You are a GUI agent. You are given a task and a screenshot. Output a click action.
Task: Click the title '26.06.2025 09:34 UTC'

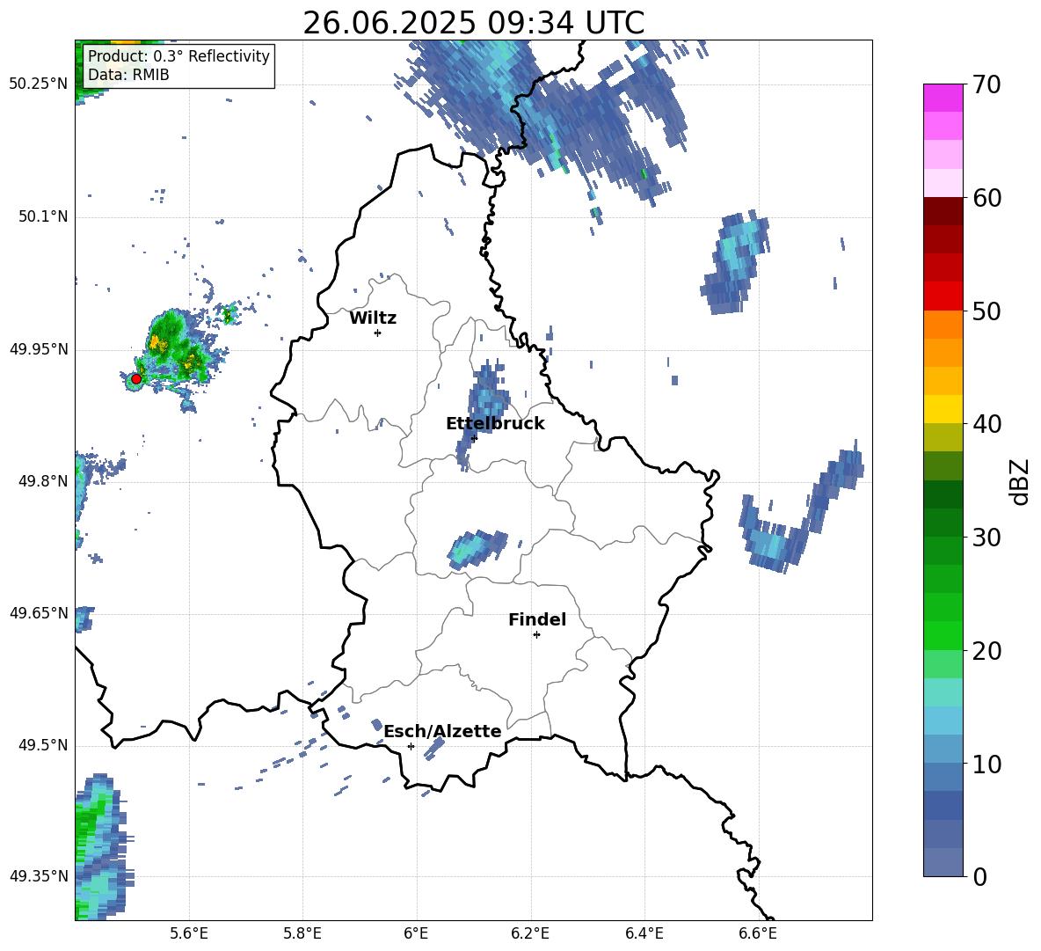tap(473, 23)
